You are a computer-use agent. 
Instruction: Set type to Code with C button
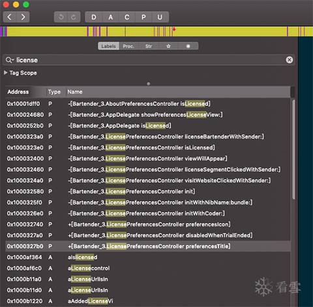tap(127, 17)
